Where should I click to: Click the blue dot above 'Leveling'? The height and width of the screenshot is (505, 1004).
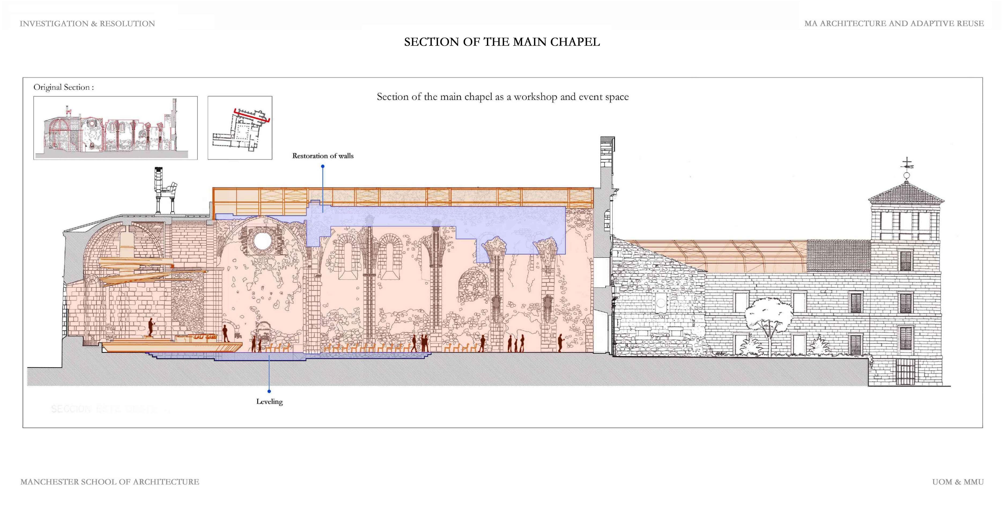[269, 391]
